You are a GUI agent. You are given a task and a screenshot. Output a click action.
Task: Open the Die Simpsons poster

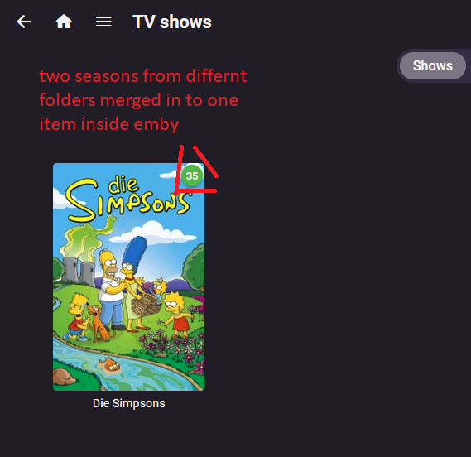point(128,277)
